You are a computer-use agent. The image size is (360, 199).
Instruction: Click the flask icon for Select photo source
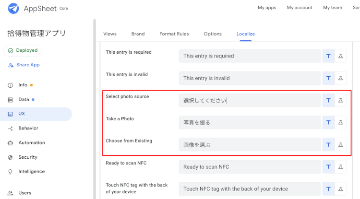(340, 100)
